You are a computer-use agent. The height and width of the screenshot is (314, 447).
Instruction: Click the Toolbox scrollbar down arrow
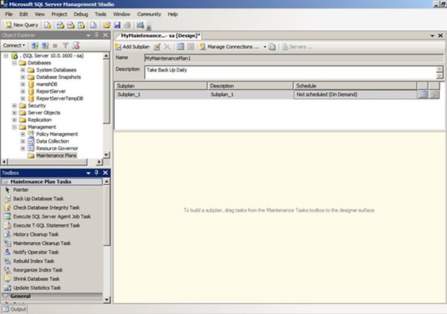(107, 300)
